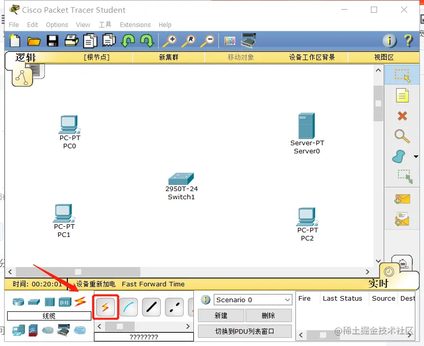
Task: Click the Add Complex PDU envelope icon
Action: coord(402,219)
